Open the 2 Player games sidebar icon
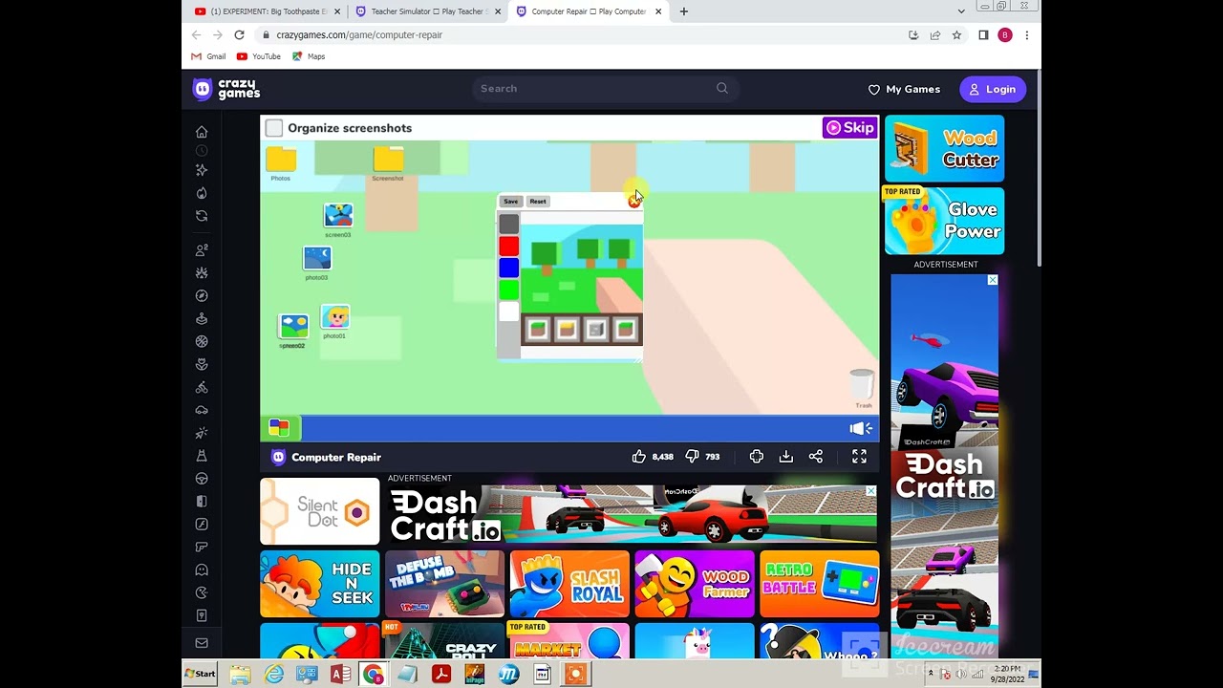 (202, 250)
